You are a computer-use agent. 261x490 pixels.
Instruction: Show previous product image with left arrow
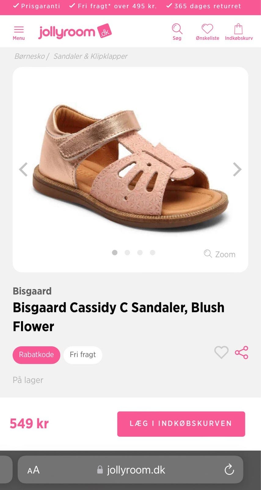[x=24, y=169]
